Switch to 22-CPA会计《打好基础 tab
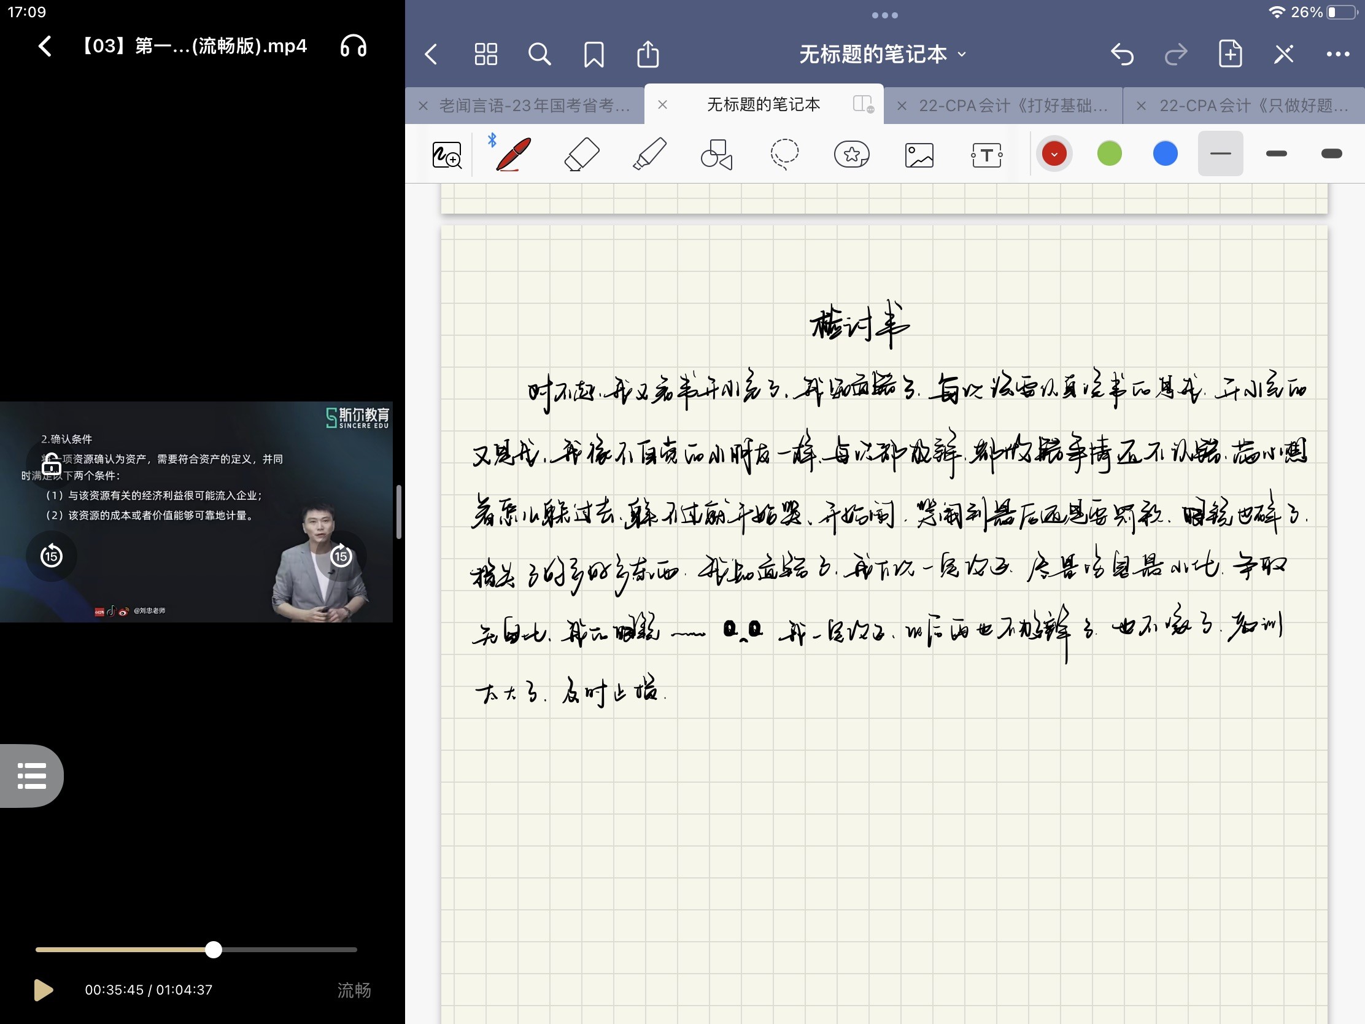This screenshot has height=1024, width=1365. tap(1012, 106)
